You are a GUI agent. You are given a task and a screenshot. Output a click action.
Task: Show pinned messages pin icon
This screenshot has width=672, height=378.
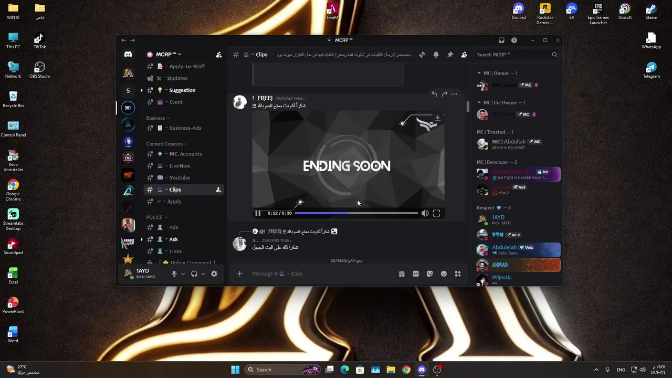point(450,55)
